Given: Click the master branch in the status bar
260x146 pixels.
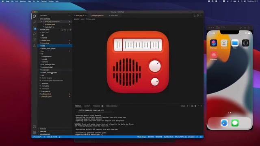Looking at the screenshot, I should click(38, 137).
